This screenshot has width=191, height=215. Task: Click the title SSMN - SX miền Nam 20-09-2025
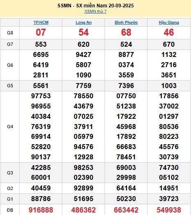pos(95,6)
